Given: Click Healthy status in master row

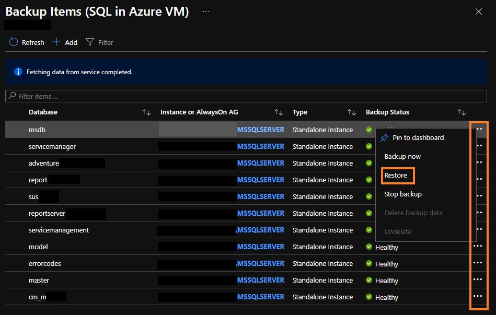Looking at the screenshot, I should coord(387,281).
